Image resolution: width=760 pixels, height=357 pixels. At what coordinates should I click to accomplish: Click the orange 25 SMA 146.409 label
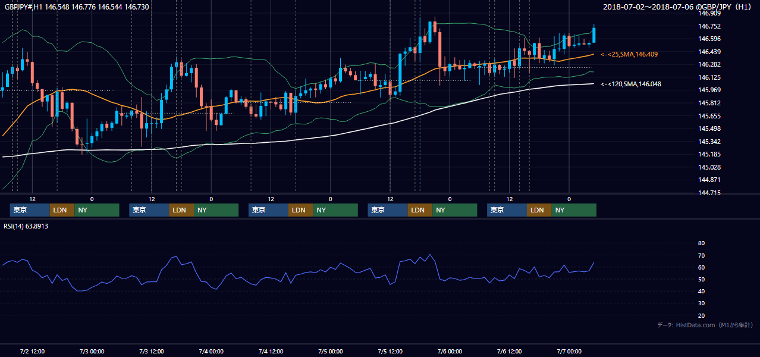(629, 54)
